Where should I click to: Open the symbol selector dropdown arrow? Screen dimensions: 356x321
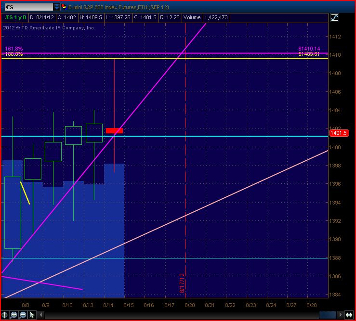point(57,7)
